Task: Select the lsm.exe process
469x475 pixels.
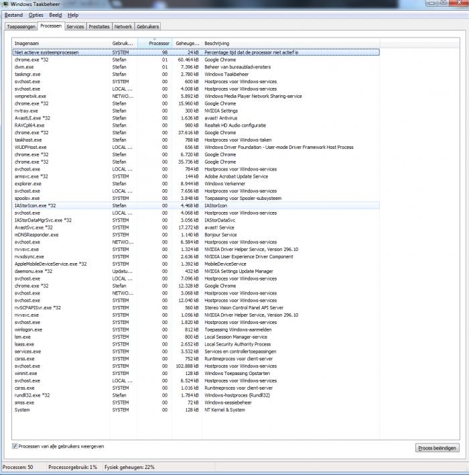Action: pos(196,337)
